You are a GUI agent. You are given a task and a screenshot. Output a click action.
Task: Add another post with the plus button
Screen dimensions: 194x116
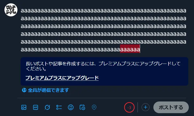click(x=146, y=107)
